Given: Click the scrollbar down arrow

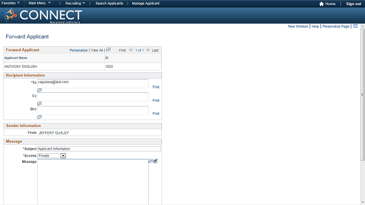Looking at the screenshot, I should point(363,203).
